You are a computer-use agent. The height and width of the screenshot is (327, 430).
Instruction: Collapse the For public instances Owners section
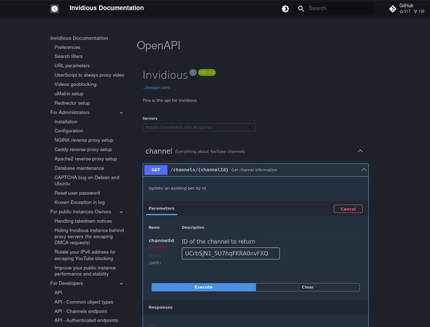pos(121,212)
